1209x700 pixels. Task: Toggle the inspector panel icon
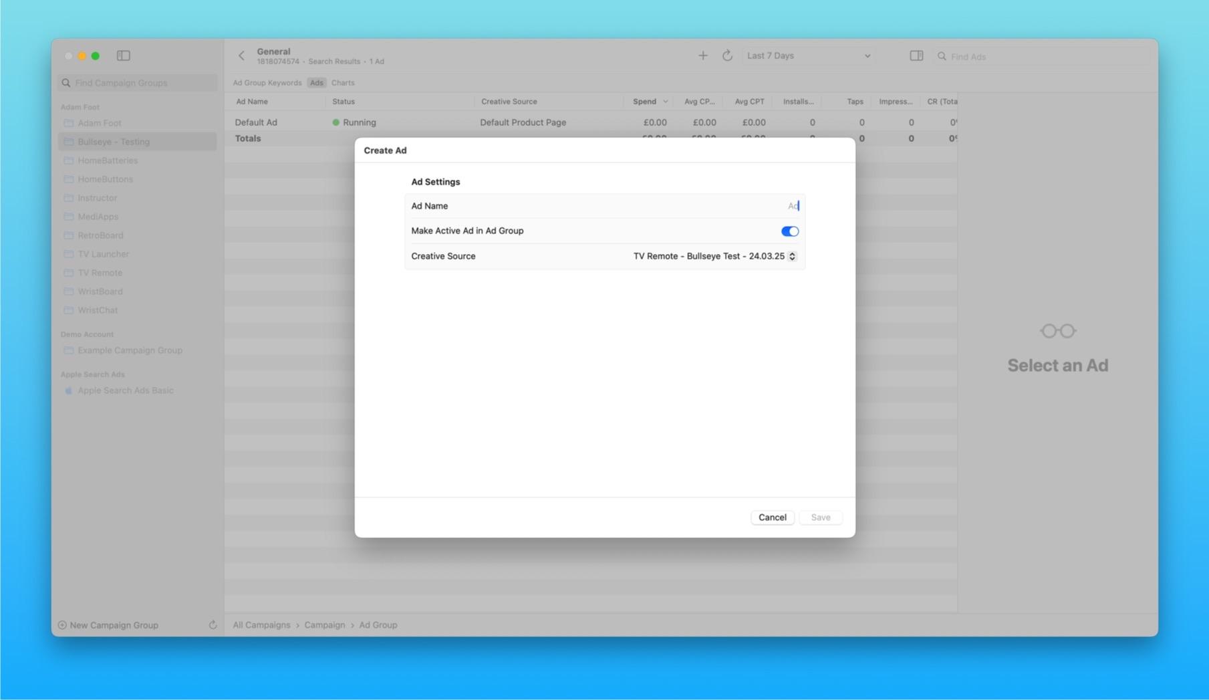(916, 55)
